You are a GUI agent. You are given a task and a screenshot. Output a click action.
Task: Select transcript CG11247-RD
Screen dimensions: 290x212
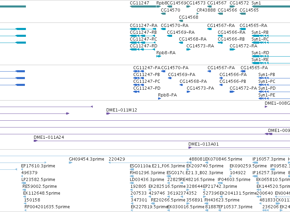(143, 46)
